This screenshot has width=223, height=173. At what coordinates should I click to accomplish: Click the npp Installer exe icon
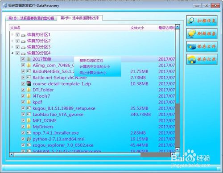(29, 132)
